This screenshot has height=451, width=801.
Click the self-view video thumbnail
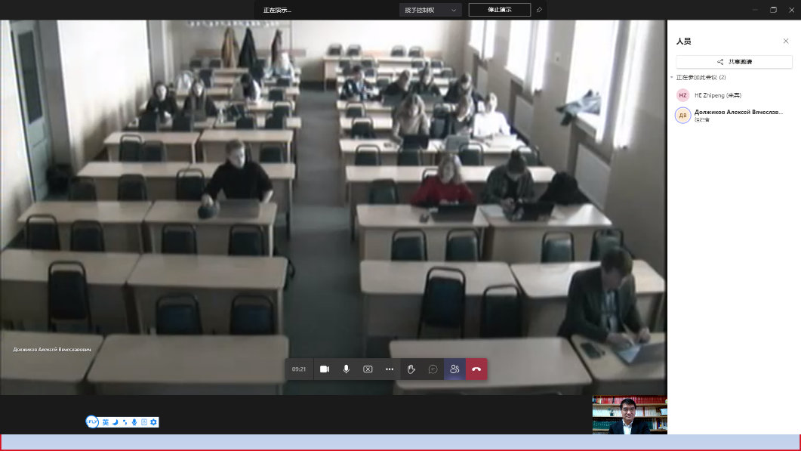point(630,415)
